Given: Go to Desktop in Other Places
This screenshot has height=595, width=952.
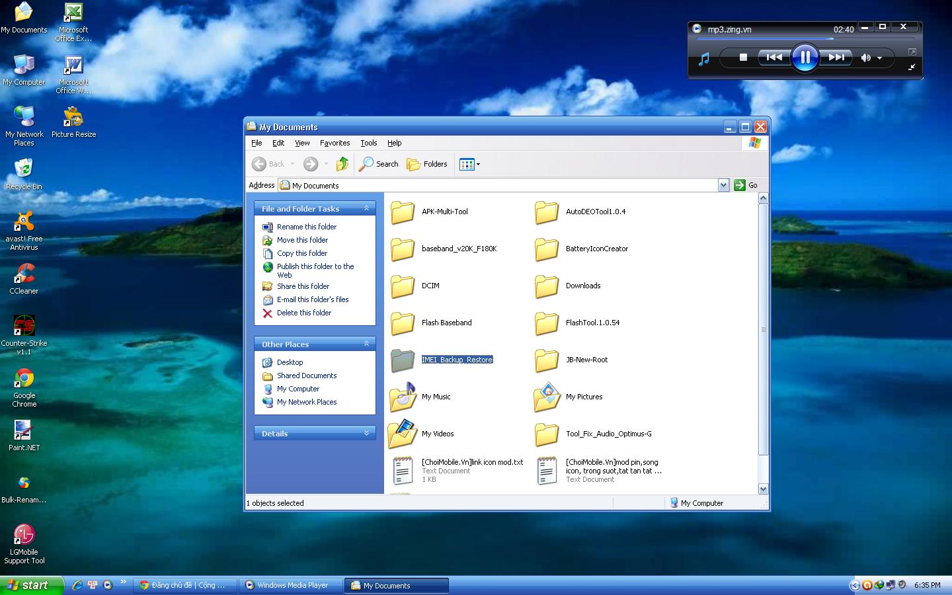Looking at the screenshot, I should (x=290, y=362).
